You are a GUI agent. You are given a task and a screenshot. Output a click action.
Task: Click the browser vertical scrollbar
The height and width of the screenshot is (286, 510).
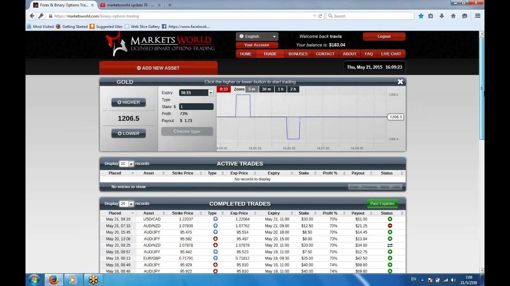(482, 88)
